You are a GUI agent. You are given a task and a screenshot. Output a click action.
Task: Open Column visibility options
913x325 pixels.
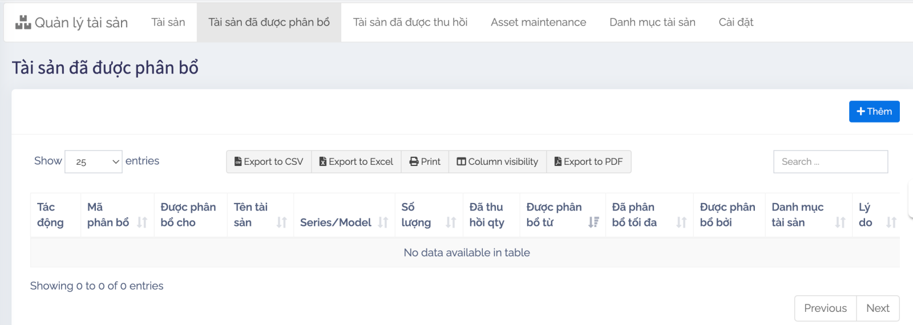point(498,162)
